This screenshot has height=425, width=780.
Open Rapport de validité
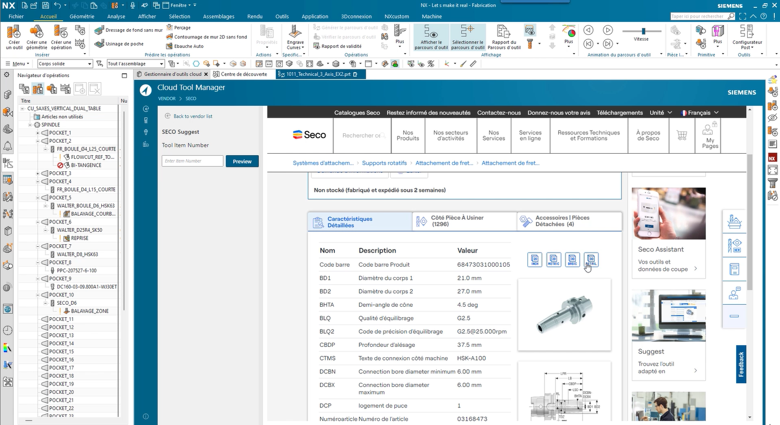point(338,46)
